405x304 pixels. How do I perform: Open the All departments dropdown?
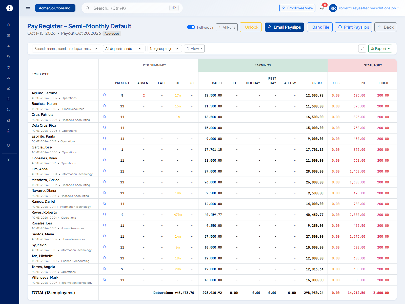coord(124,49)
